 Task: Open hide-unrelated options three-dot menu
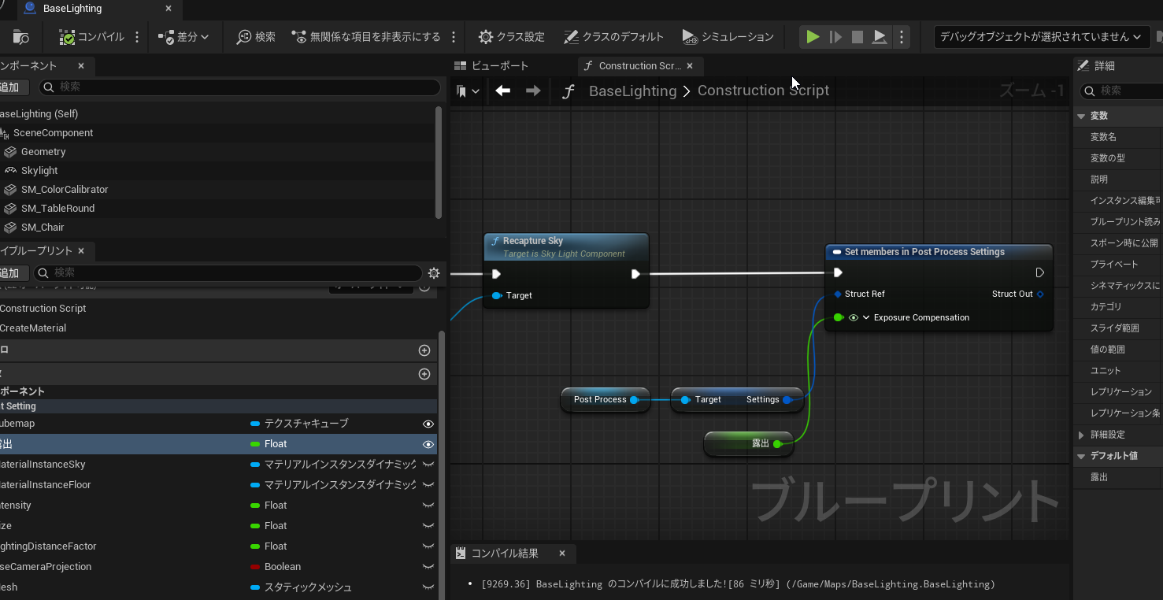point(454,37)
